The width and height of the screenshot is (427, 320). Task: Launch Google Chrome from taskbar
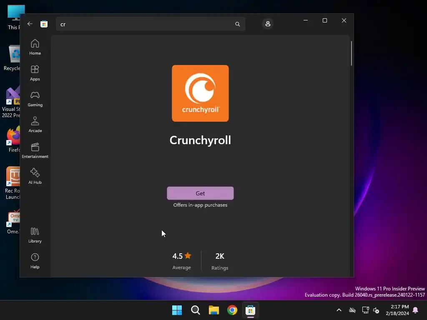point(232,310)
